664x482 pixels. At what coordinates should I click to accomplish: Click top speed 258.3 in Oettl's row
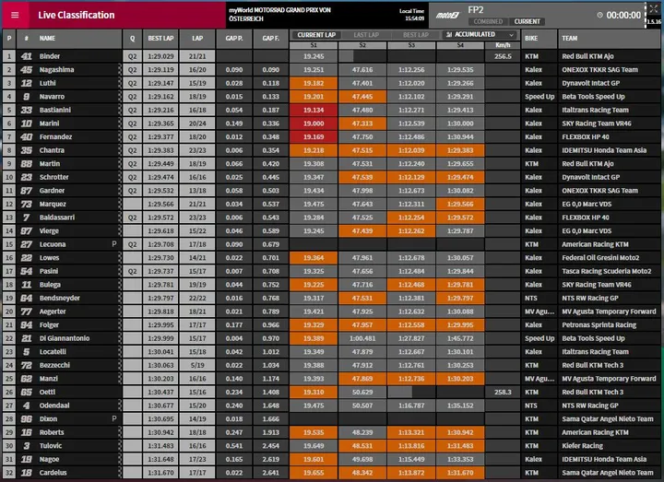(503, 392)
